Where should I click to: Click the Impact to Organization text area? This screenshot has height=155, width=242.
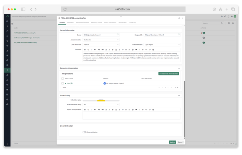(x=131, y=115)
